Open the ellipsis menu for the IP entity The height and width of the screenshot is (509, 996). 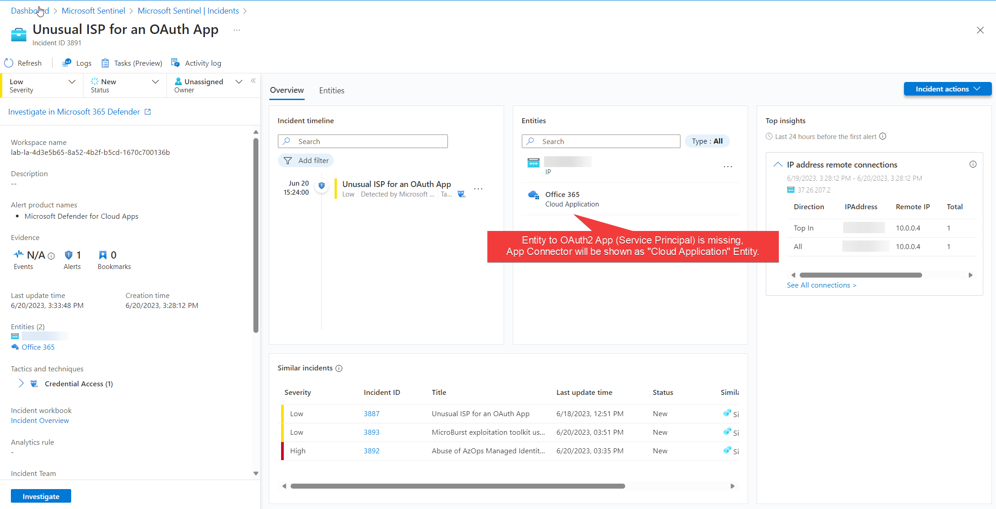(x=728, y=167)
